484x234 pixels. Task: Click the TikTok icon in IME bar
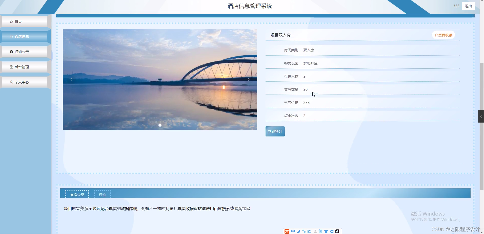tap(337, 231)
